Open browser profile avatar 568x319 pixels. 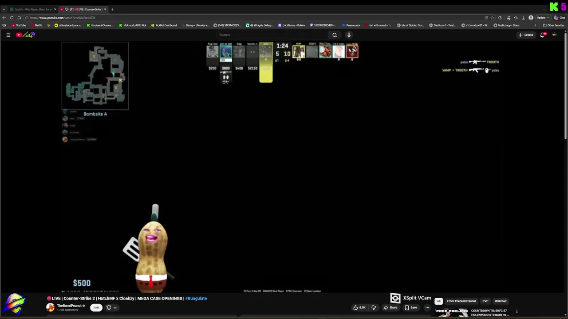point(531,18)
